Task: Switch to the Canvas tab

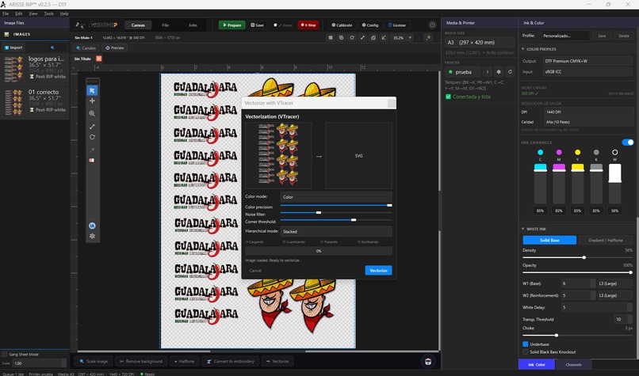Action: click(138, 25)
